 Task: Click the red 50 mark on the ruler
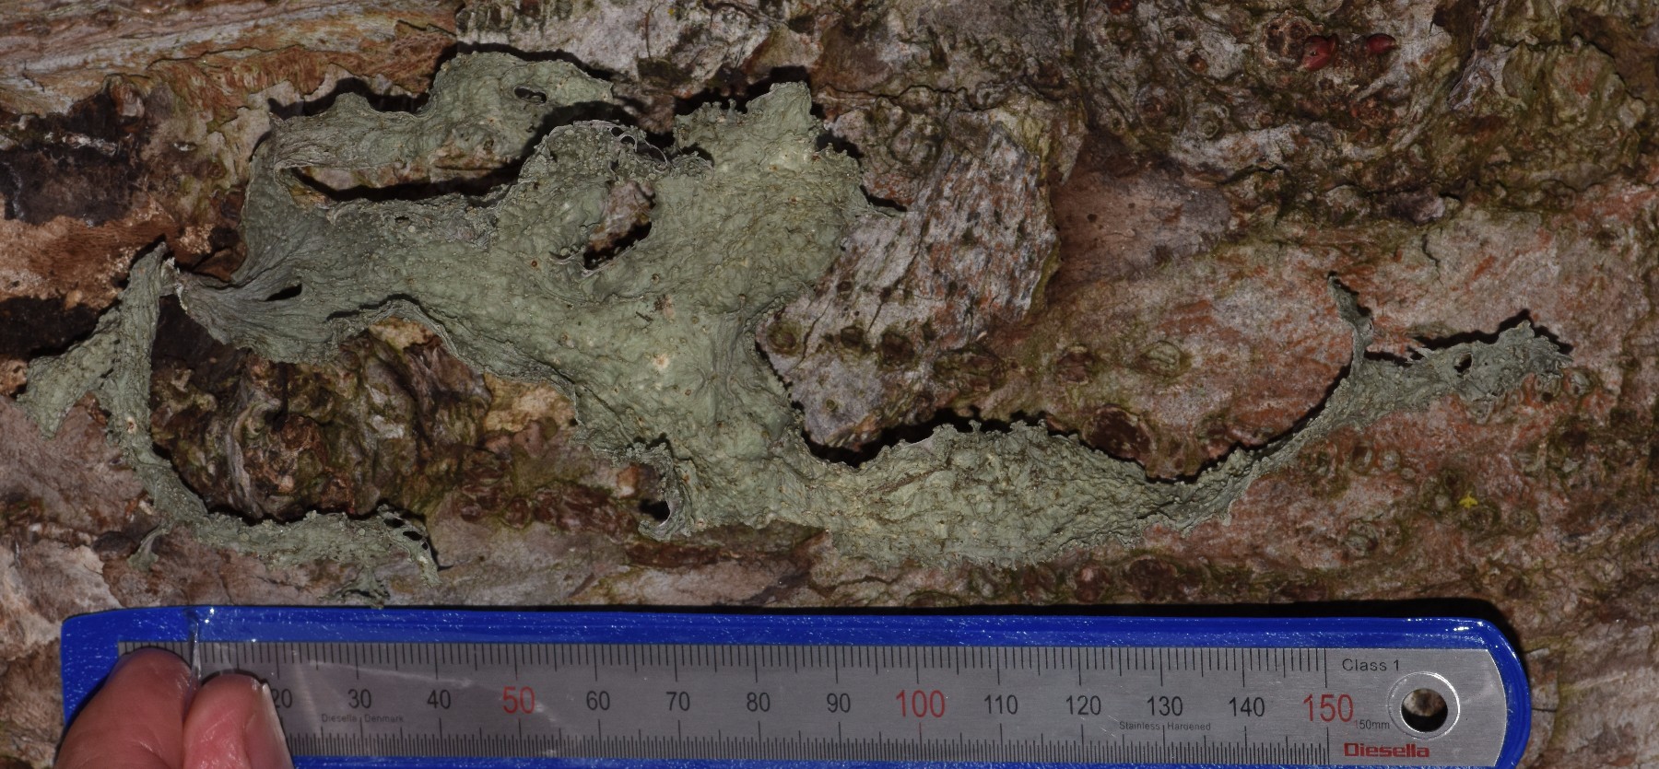(x=519, y=702)
